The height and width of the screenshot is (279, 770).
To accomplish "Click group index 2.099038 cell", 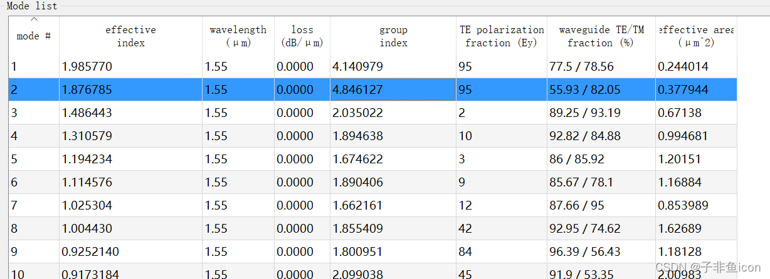I will (393, 271).
